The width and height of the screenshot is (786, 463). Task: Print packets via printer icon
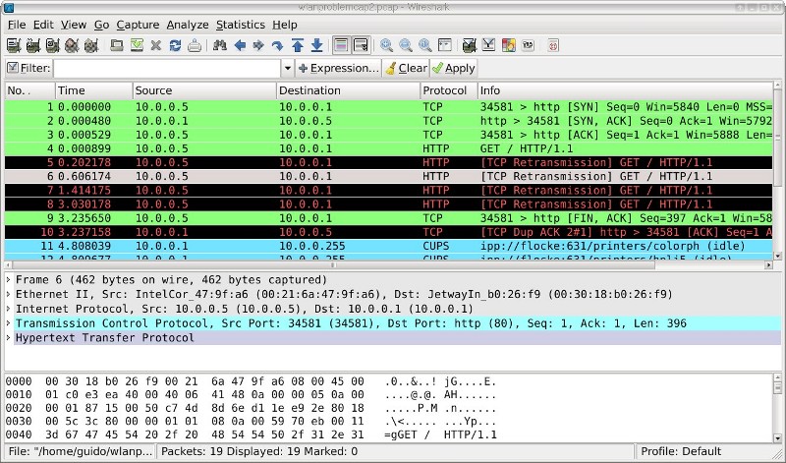point(195,45)
